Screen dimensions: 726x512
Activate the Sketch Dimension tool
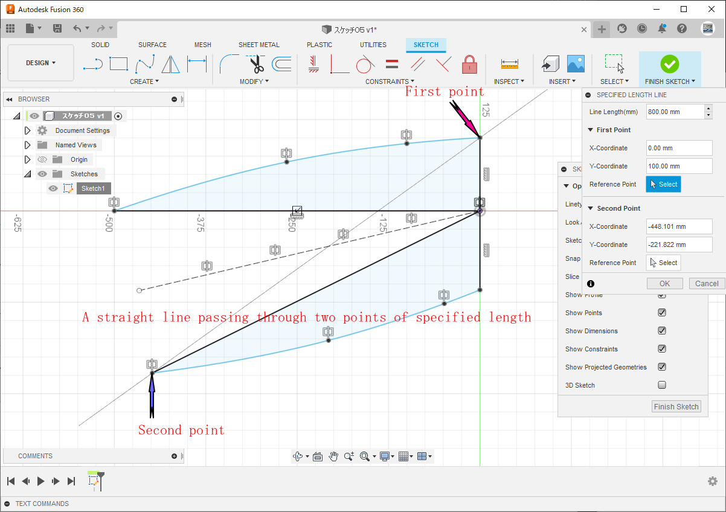tap(197, 63)
